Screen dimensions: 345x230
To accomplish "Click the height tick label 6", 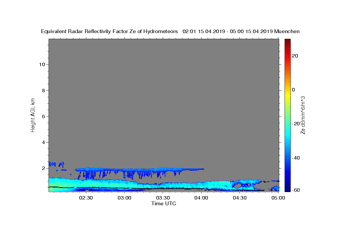I will 43,116.
